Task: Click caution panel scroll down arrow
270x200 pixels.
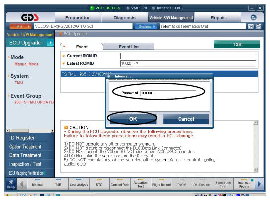Action: point(256,170)
